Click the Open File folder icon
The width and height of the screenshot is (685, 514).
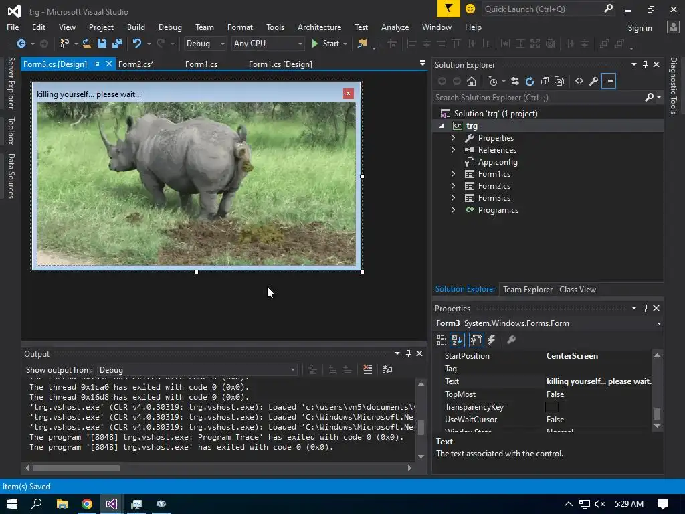pyautogui.click(x=88, y=44)
